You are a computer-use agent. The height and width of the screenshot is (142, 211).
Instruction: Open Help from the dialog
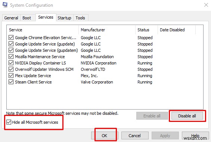click(x=195, y=136)
